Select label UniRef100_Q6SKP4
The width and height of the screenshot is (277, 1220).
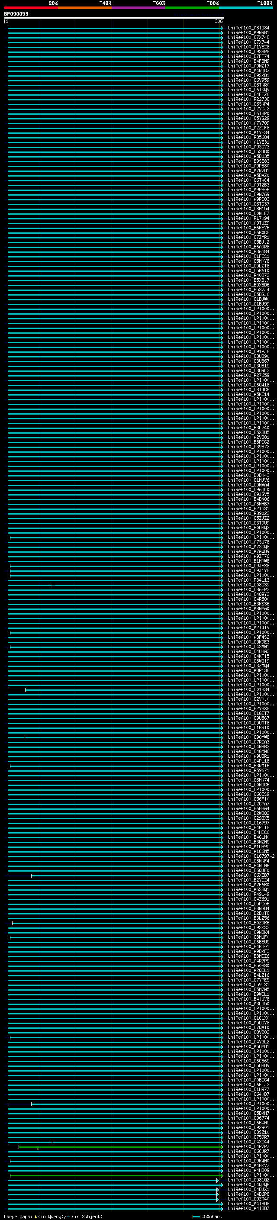coord(248,104)
